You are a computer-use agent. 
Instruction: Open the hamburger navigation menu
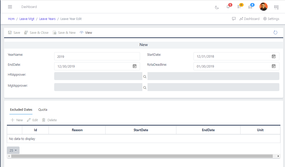click(10, 7)
